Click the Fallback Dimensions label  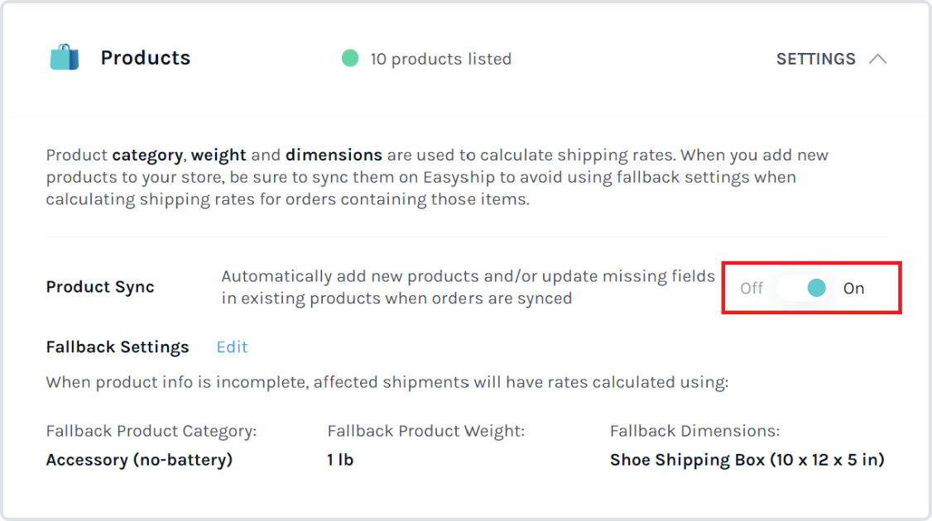[694, 431]
